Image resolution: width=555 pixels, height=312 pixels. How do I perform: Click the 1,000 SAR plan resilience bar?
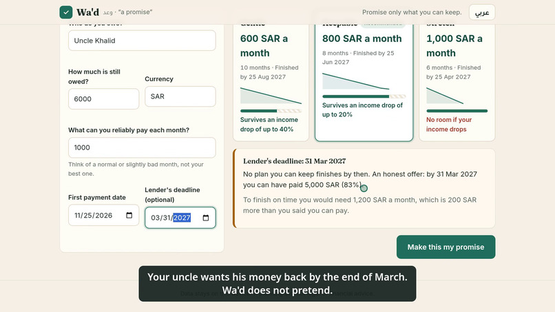click(457, 111)
